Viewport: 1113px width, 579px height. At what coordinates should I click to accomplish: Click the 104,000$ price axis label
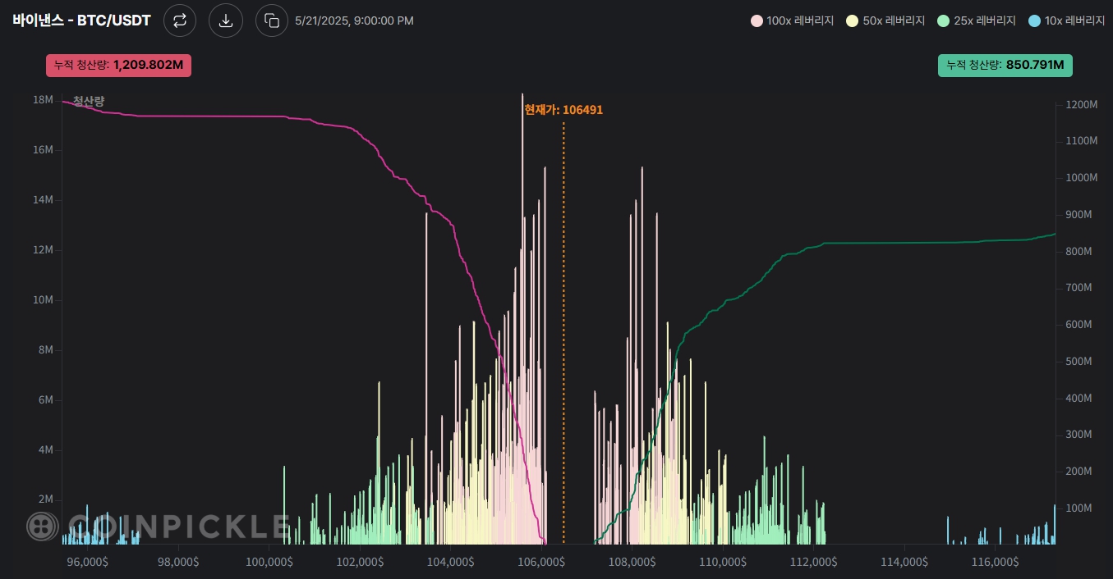tap(451, 562)
